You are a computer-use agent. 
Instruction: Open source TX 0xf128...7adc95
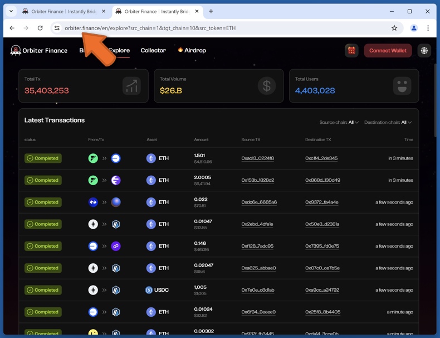click(x=257, y=246)
